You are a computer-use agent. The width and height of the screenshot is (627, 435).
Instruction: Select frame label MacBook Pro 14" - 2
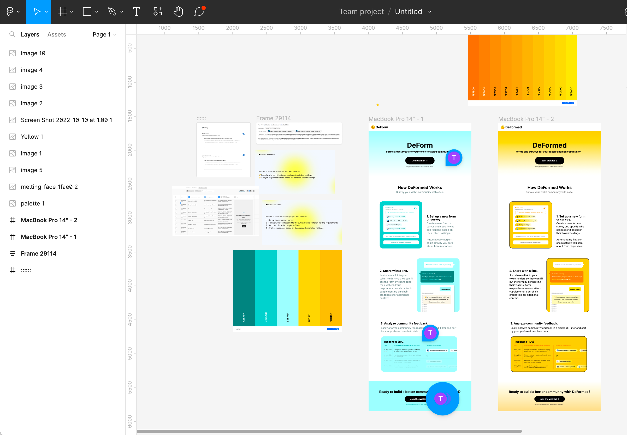coord(526,119)
